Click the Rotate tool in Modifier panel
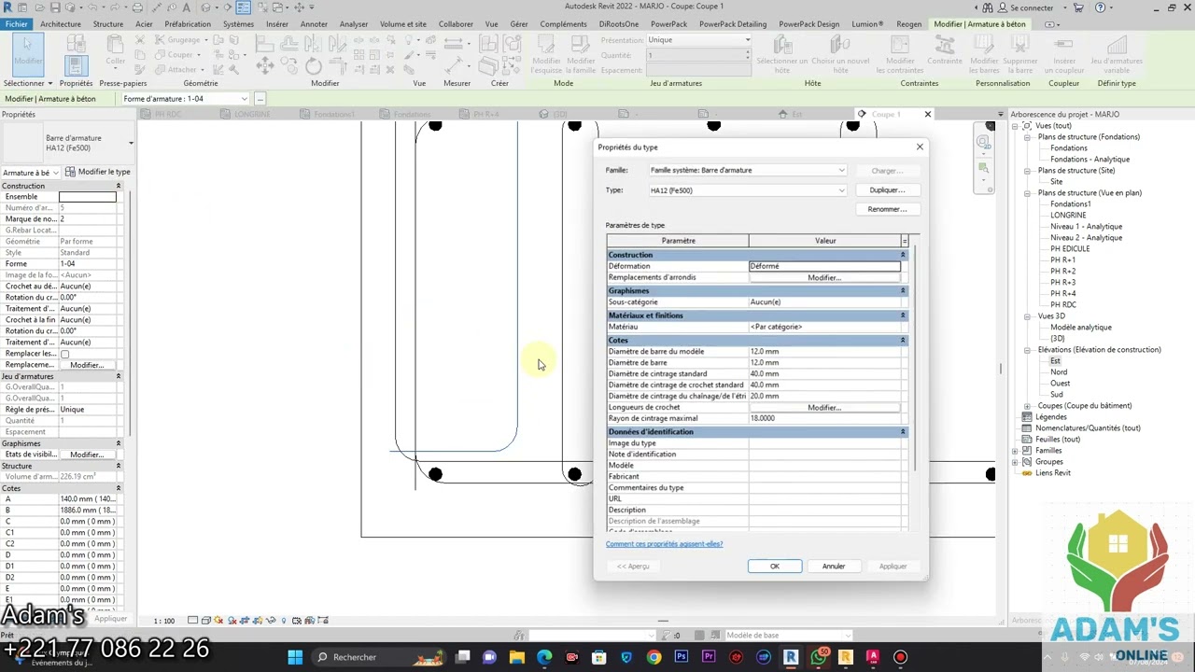This screenshot has height=672, width=1195. tap(314, 66)
